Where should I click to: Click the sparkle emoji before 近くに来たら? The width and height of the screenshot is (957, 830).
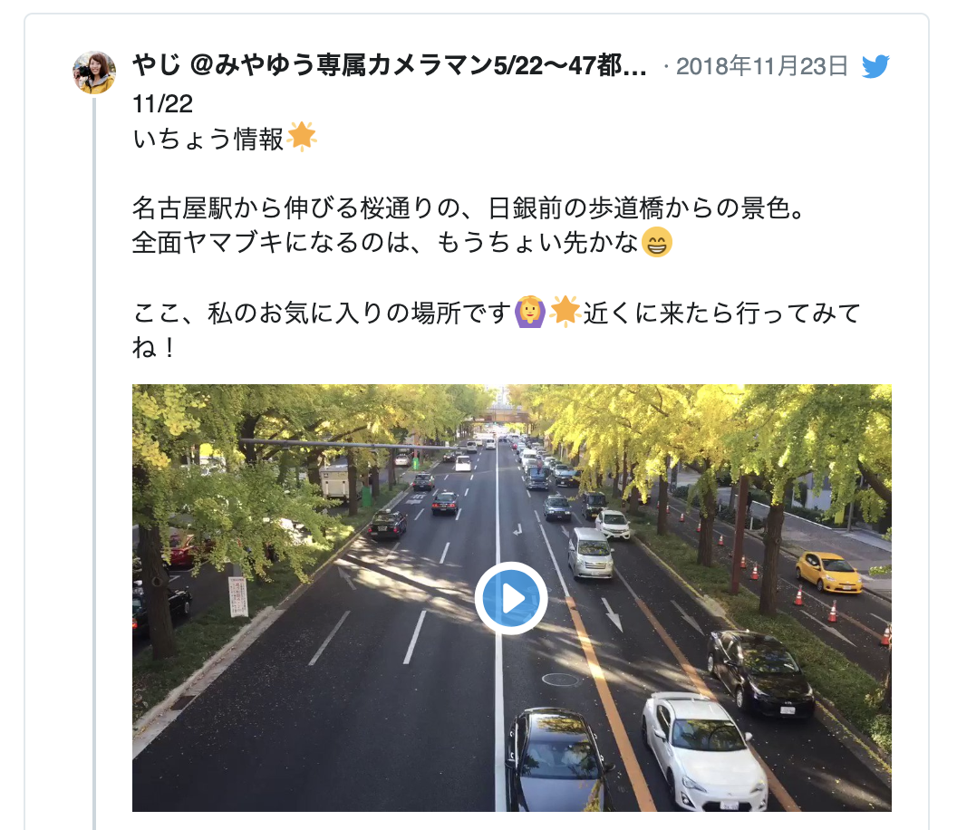(564, 312)
